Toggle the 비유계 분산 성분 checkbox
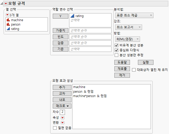This screenshot has height=134, width=169. [x=116, y=45]
